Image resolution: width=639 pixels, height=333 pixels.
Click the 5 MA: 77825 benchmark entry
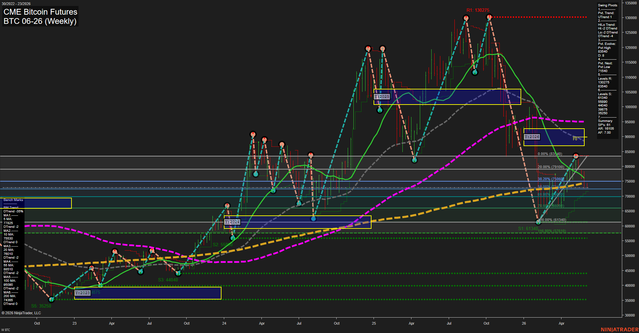click(x=9, y=221)
